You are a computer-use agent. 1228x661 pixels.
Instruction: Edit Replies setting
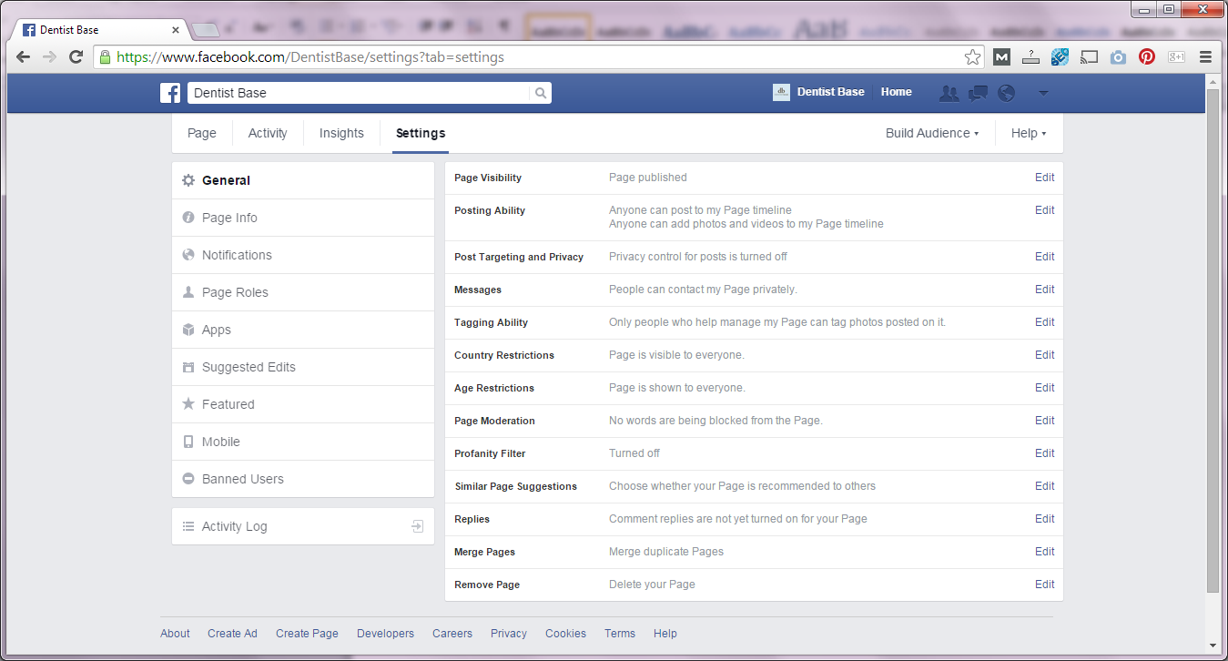(1045, 519)
